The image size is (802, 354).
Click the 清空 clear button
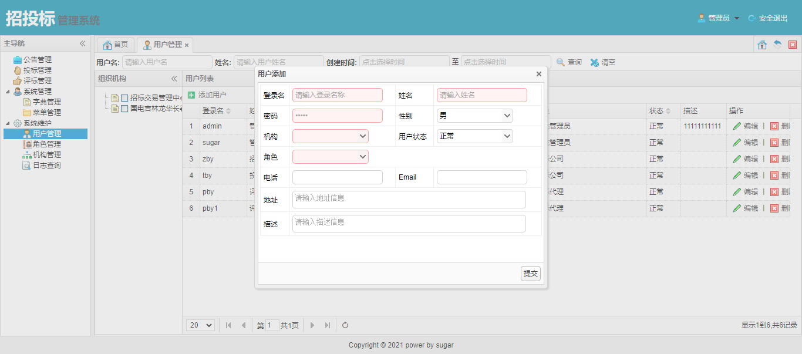[x=603, y=62]
